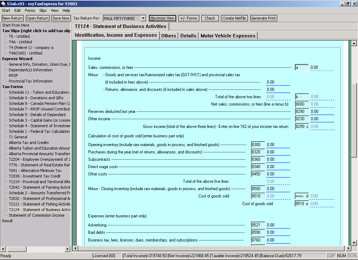
Task: Open the Forms menu
Action: (30, 10)
